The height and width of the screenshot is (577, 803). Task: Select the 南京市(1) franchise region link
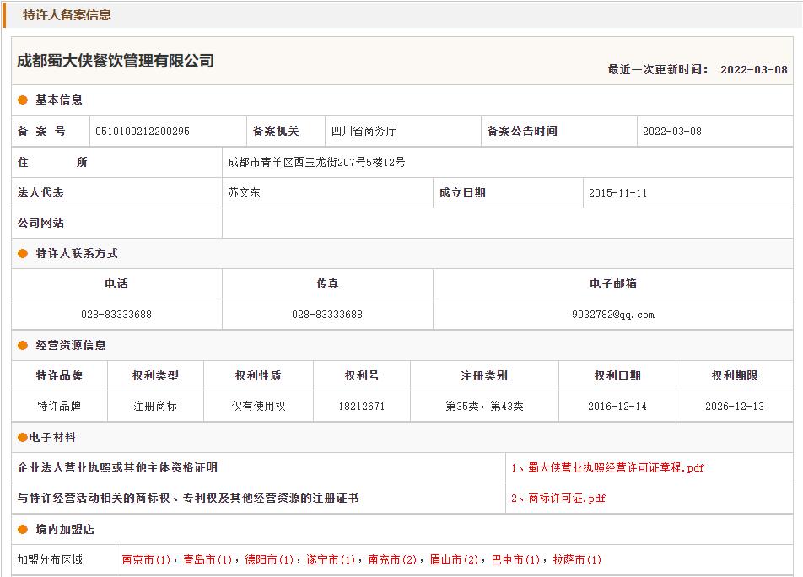click(x=146, y=559)
